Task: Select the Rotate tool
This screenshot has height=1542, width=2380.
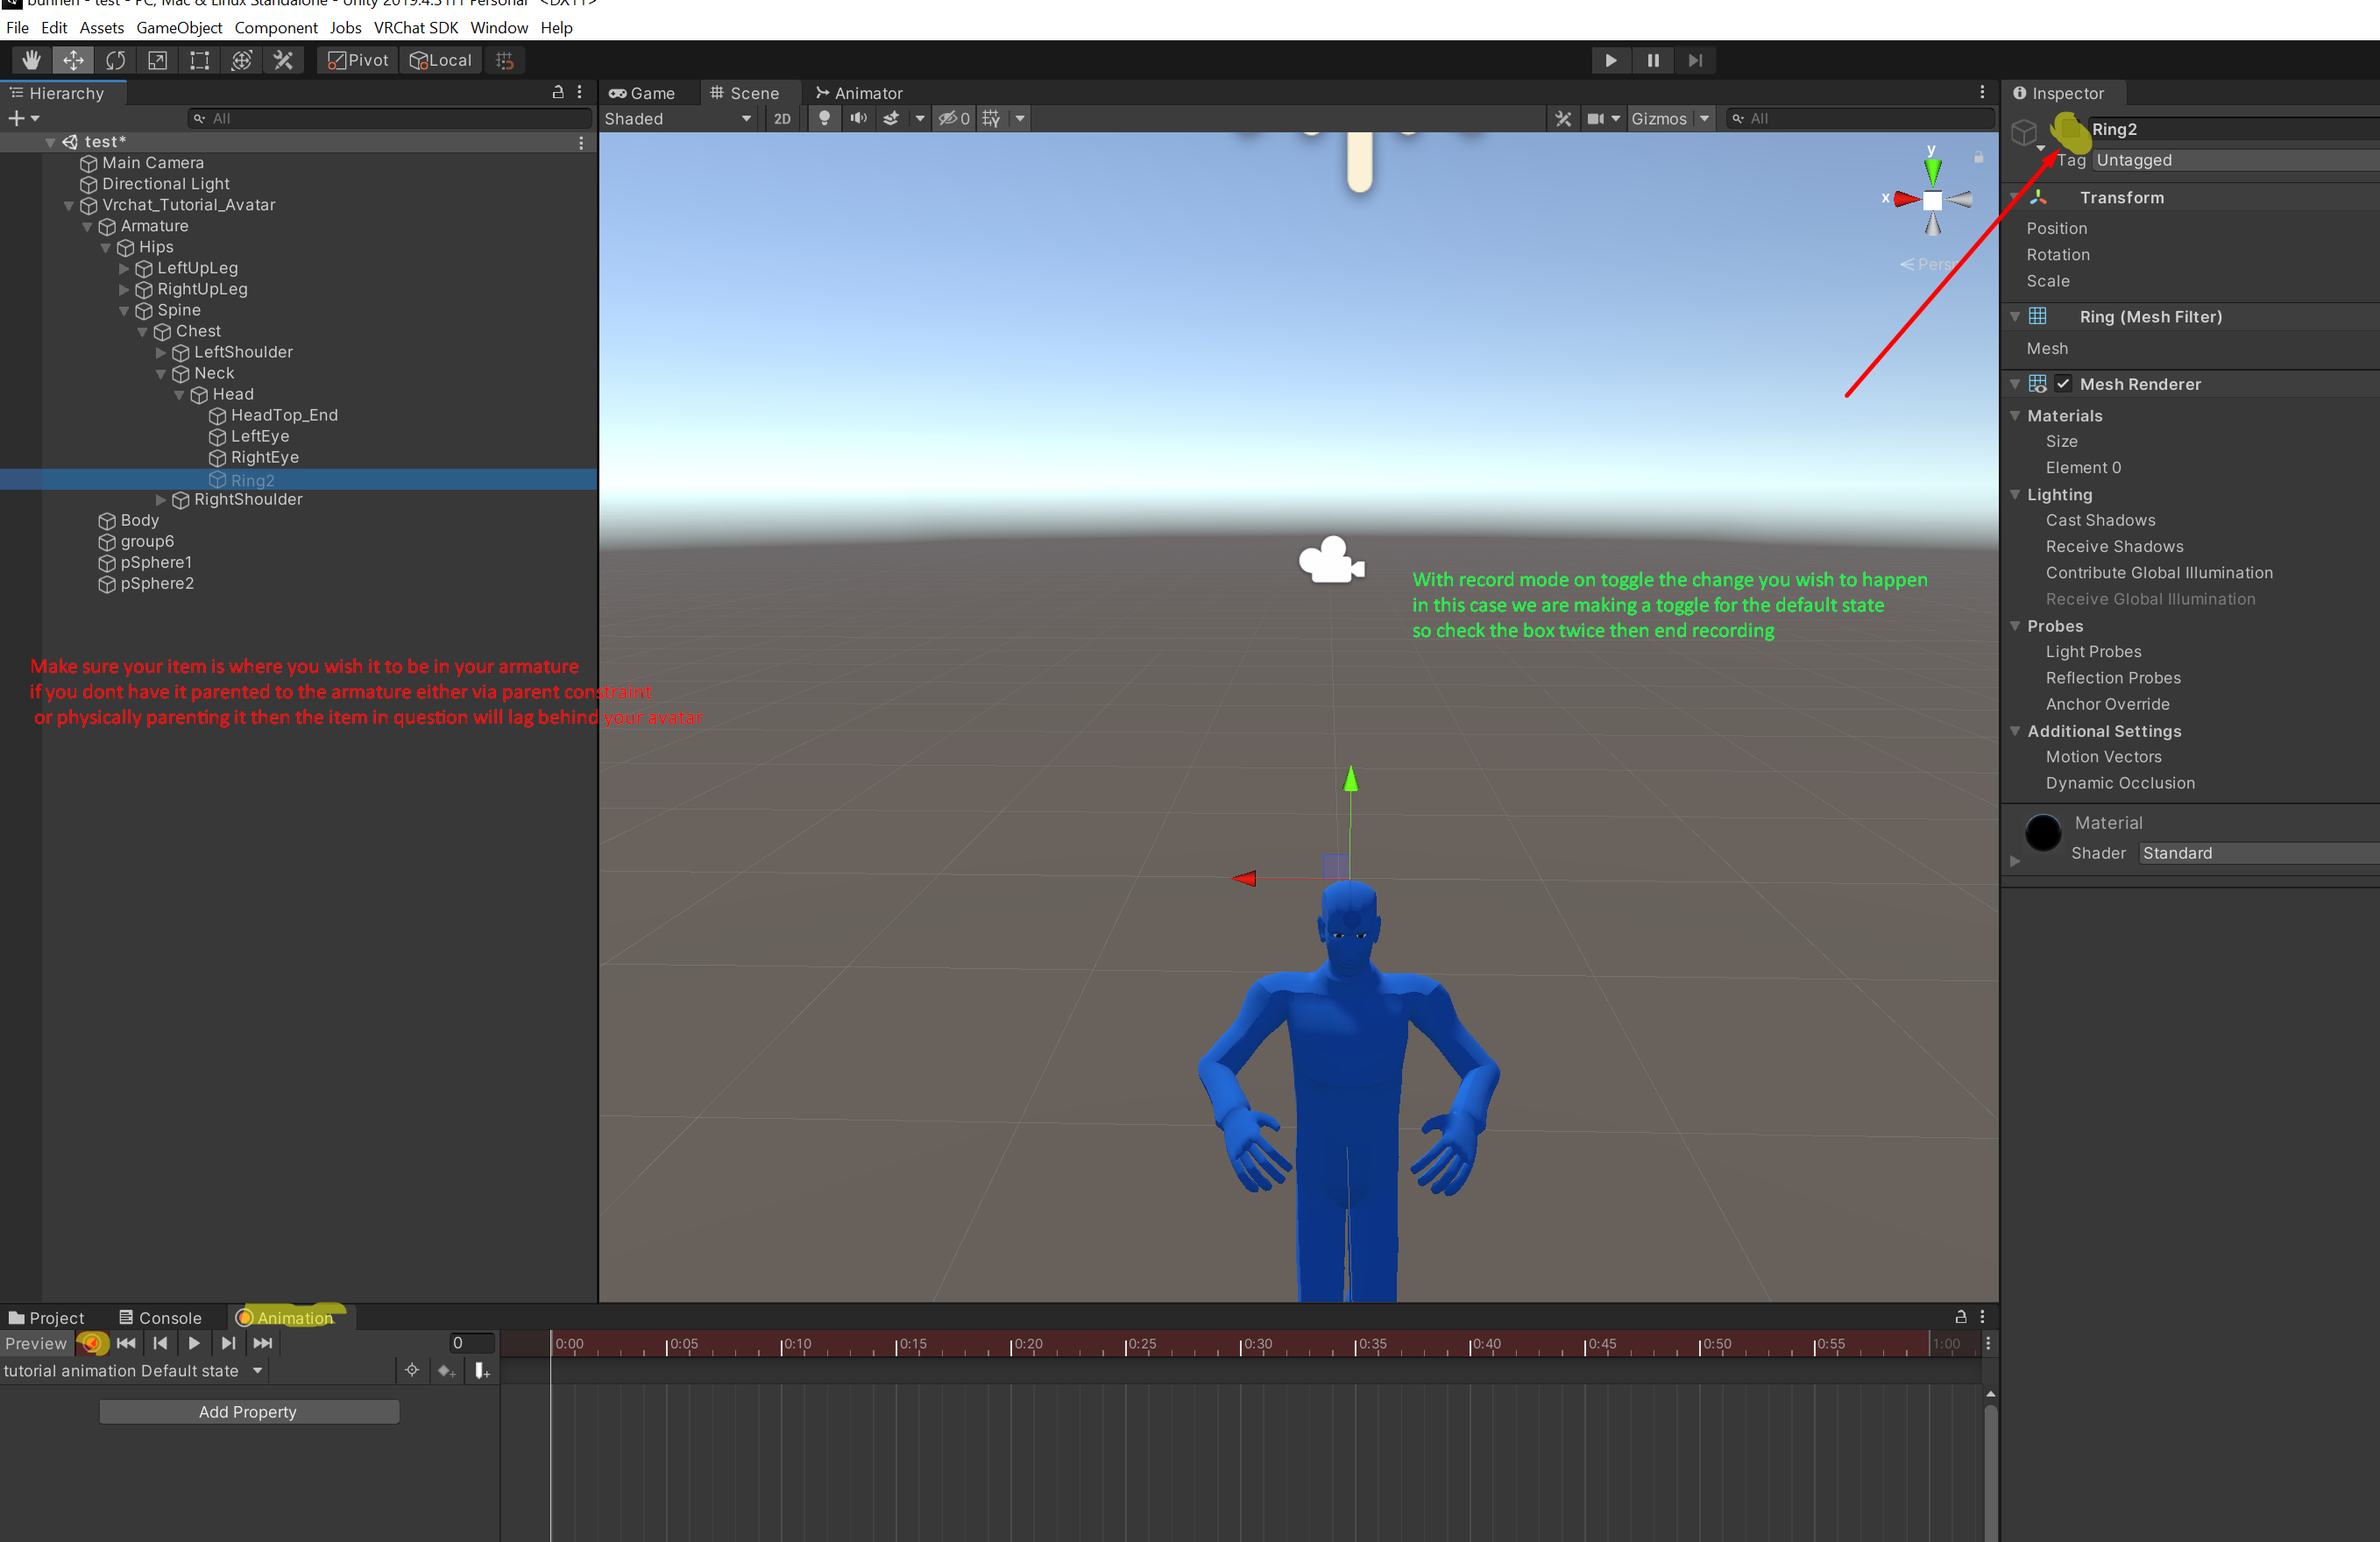Action: pos(115,61)
